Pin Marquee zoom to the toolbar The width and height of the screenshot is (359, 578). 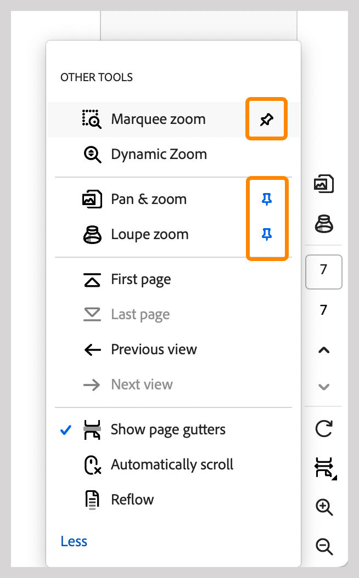(x=266, y=119)
